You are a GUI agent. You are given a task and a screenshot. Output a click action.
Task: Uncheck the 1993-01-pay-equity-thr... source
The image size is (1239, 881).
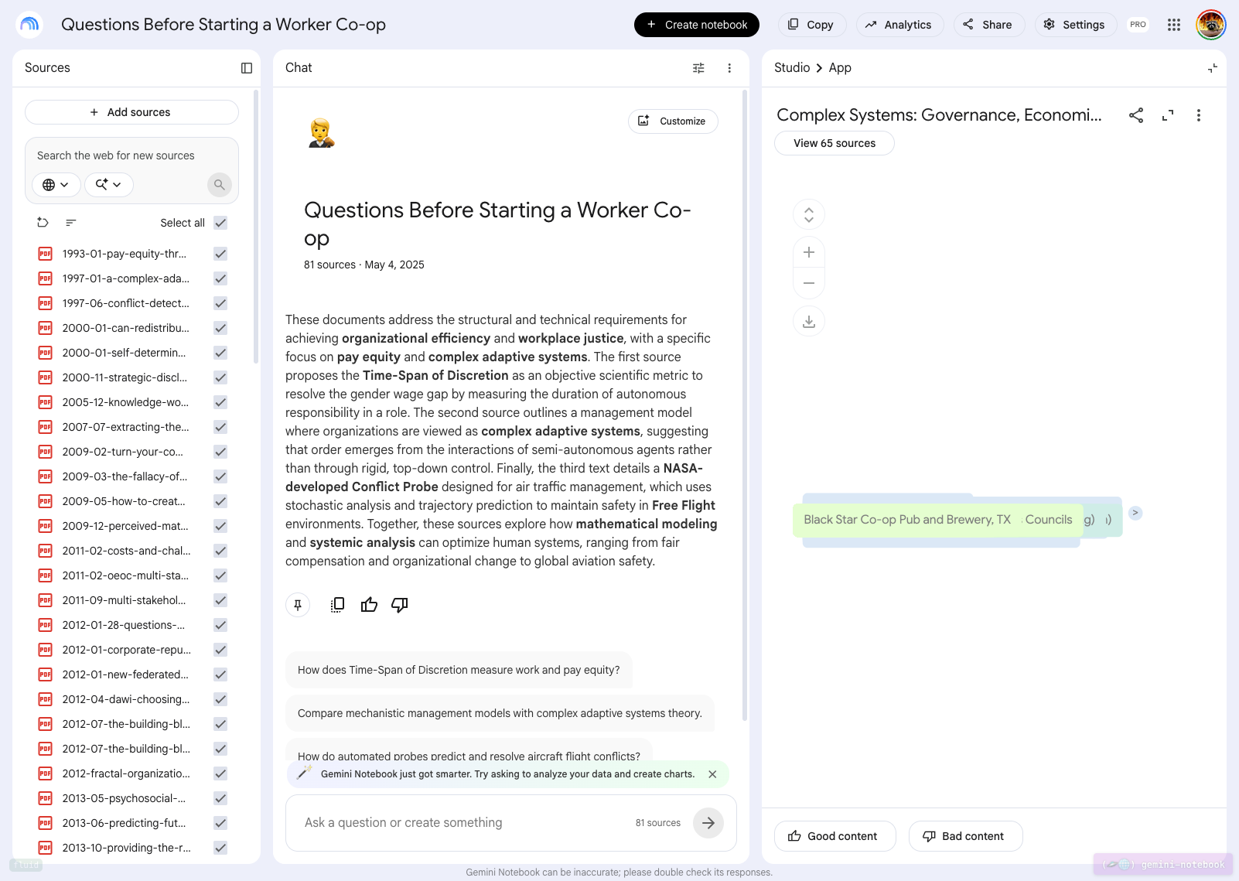[220, 254]
